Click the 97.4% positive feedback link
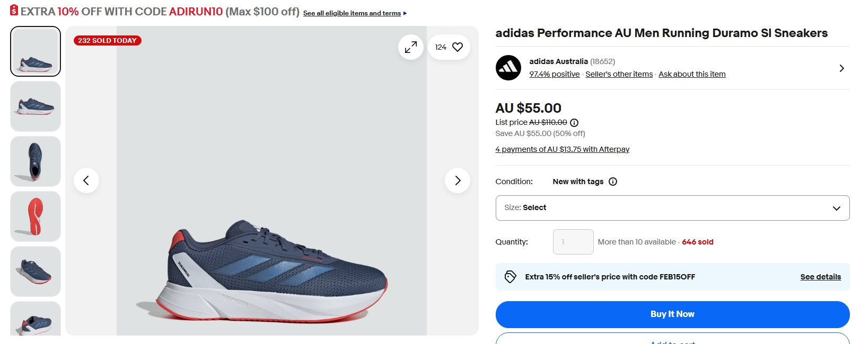This screenshot has width=852, height=344. [x=554, y=74]
